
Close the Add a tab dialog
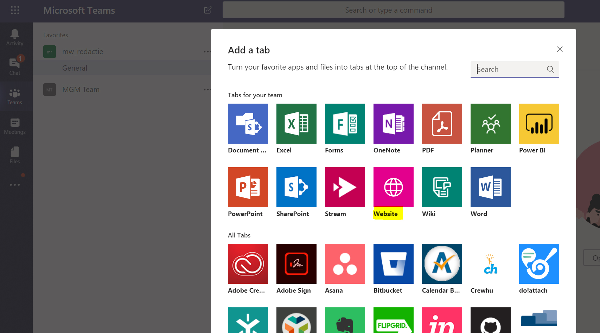(560, 49)
